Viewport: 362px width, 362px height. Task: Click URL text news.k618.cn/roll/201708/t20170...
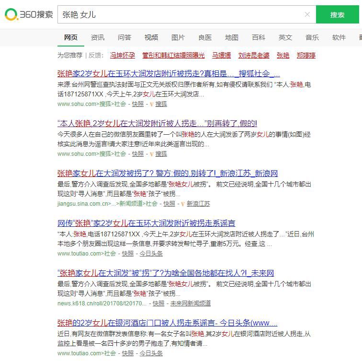click(102, 304)
